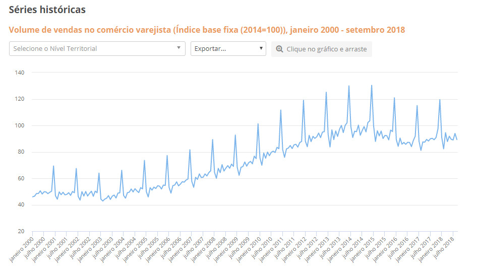This screenshot has width=477, height=277.
Task: Click the orange Volume de vendas chart title
Action: click(x=207, y=30)
